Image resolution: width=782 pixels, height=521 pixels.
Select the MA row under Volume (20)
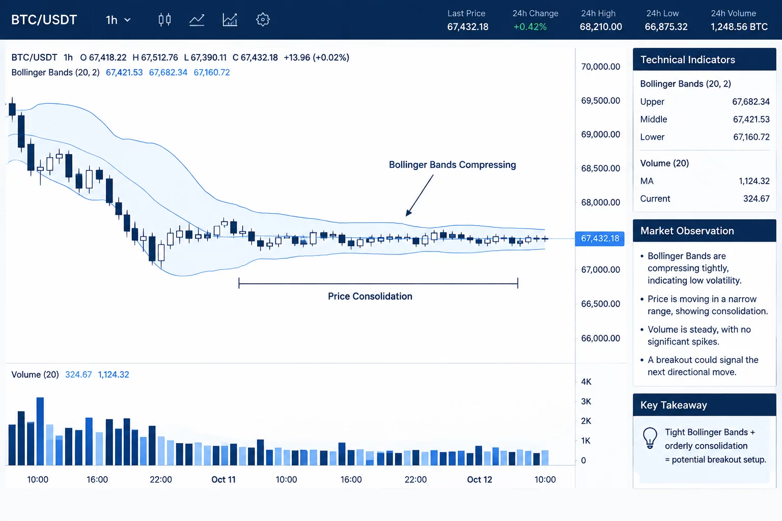click(705, 181)
